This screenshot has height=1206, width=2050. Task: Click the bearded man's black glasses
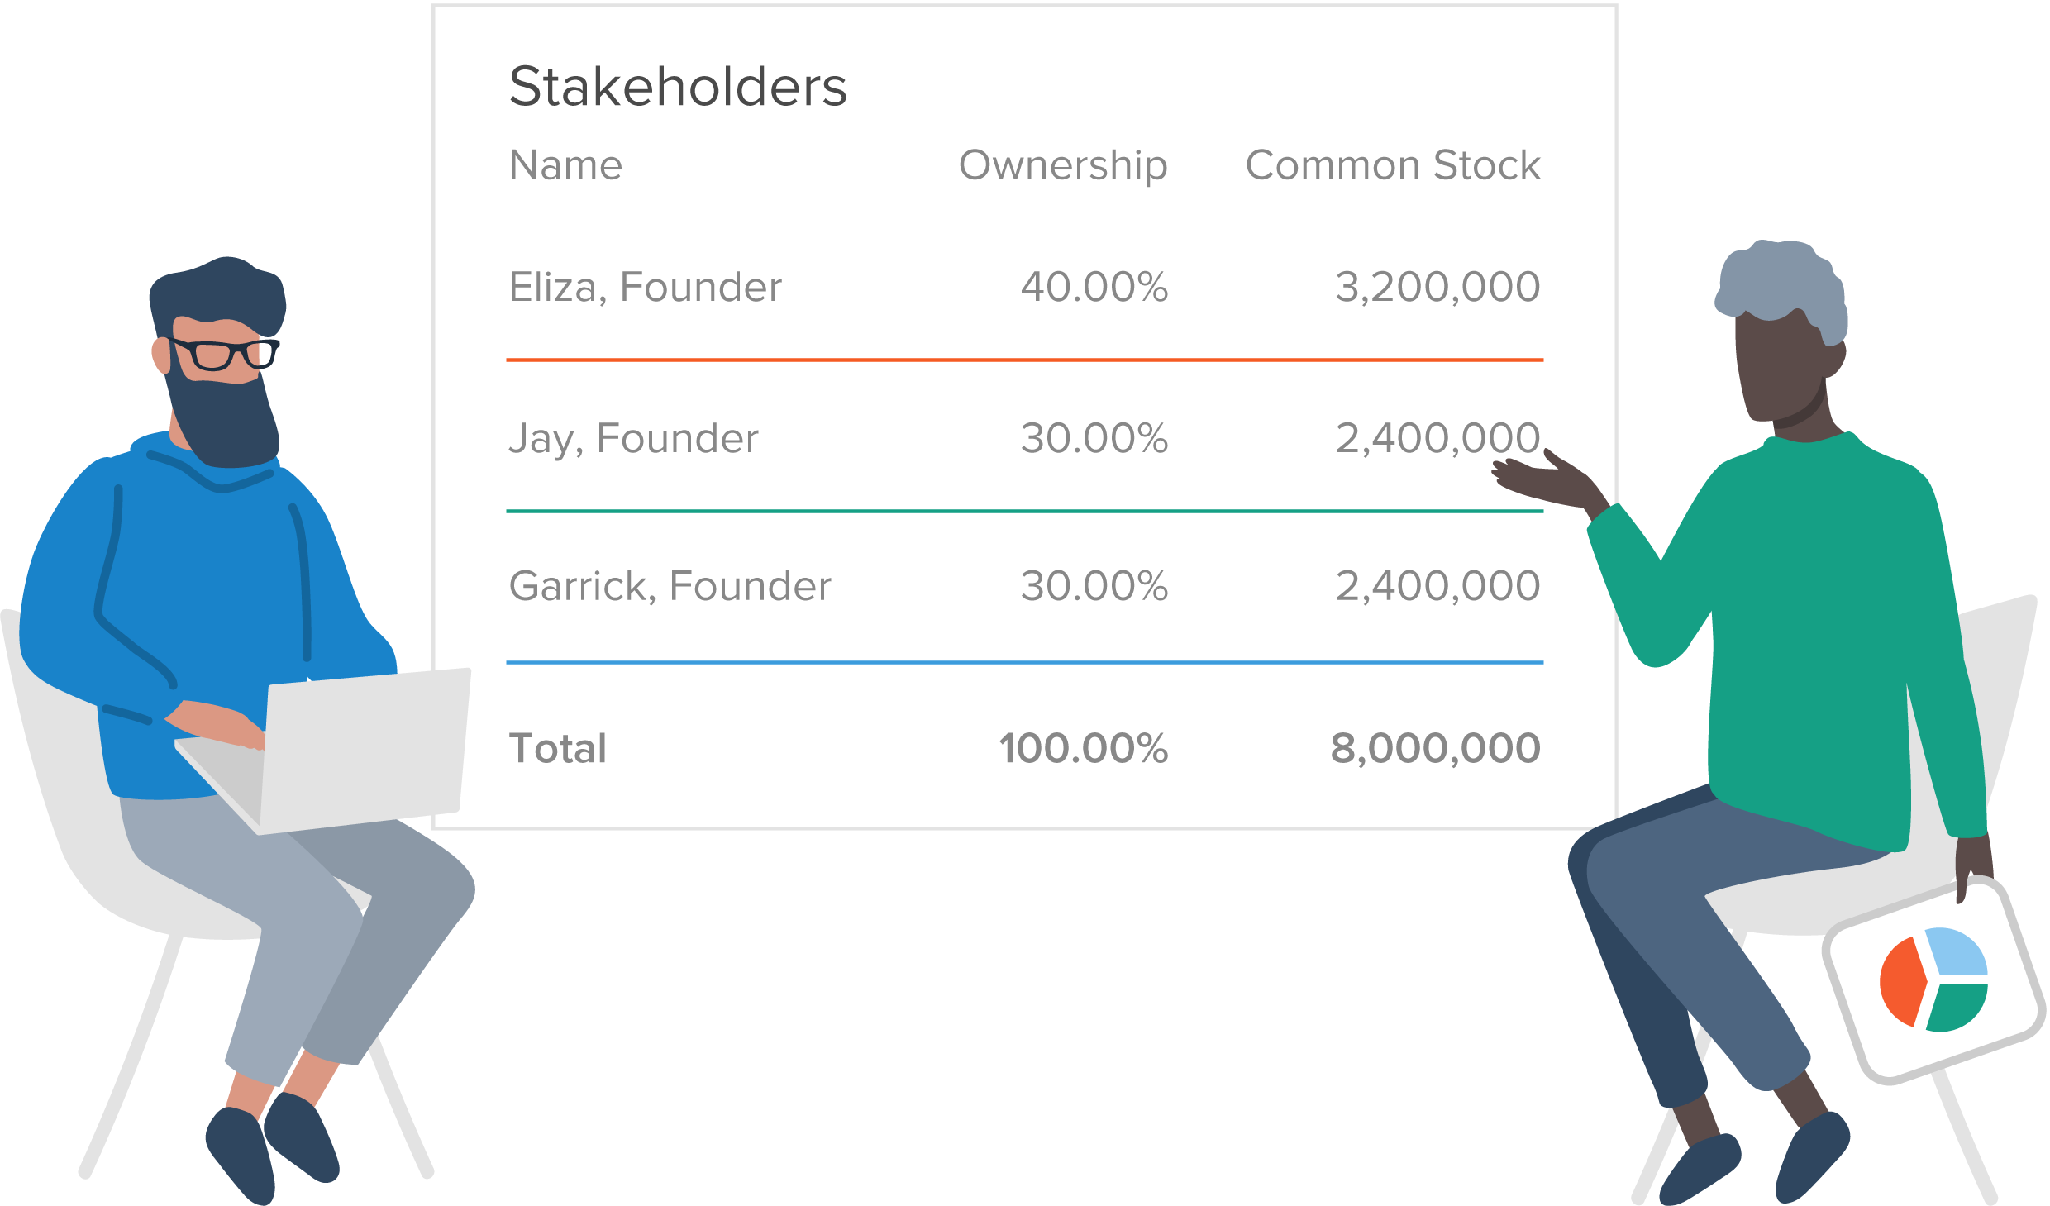[x=225, y=353]
